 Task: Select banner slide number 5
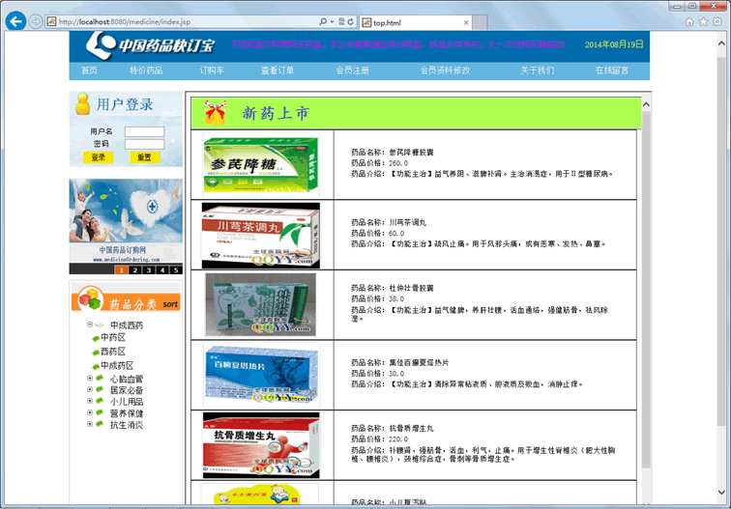176,270
